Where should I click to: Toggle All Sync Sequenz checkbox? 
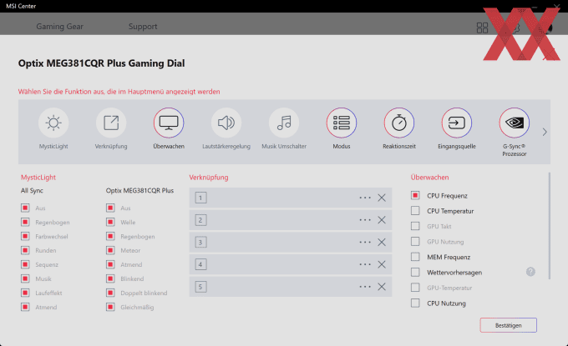coord(25,264)
